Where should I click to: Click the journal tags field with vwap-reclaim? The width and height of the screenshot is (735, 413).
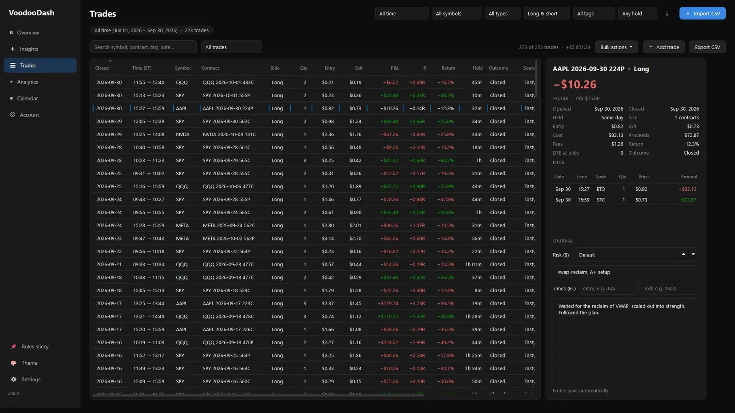[x=626, y=272]
